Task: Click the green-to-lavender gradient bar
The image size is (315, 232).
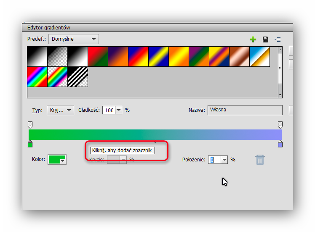Action: pyautogui.click(x=155, y=134)
